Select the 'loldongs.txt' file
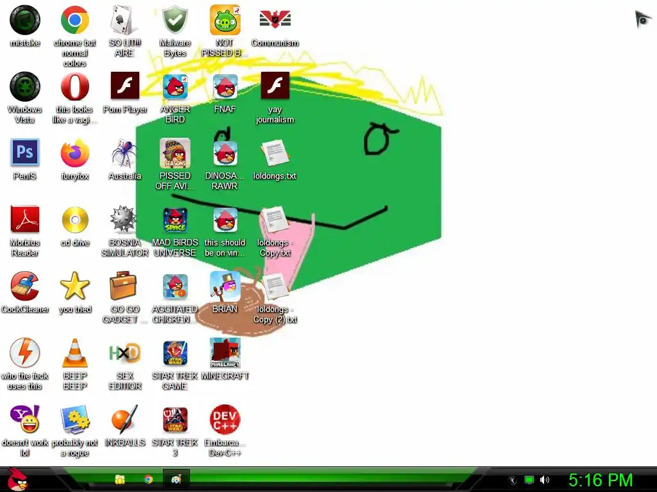This screenshot has width=657, height=492. 275,153
